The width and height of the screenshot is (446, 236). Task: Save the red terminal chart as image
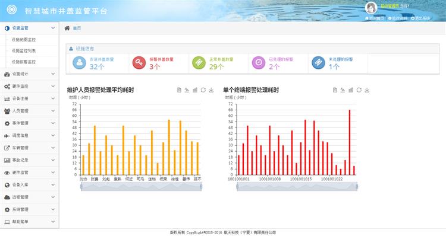tap(367, 90)
